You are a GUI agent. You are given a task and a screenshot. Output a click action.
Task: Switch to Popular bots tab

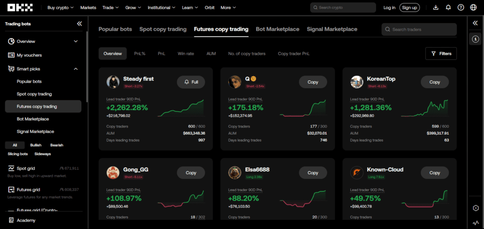pos(115,29)
